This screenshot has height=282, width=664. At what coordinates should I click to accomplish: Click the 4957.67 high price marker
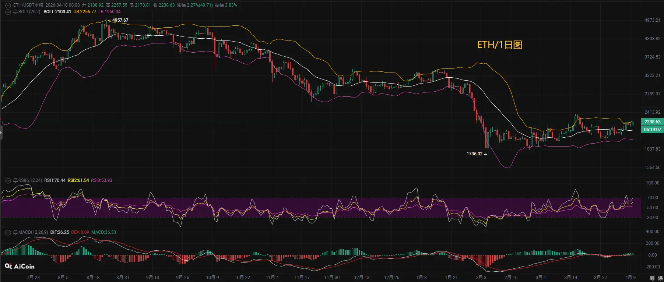[x=120, y=20]
